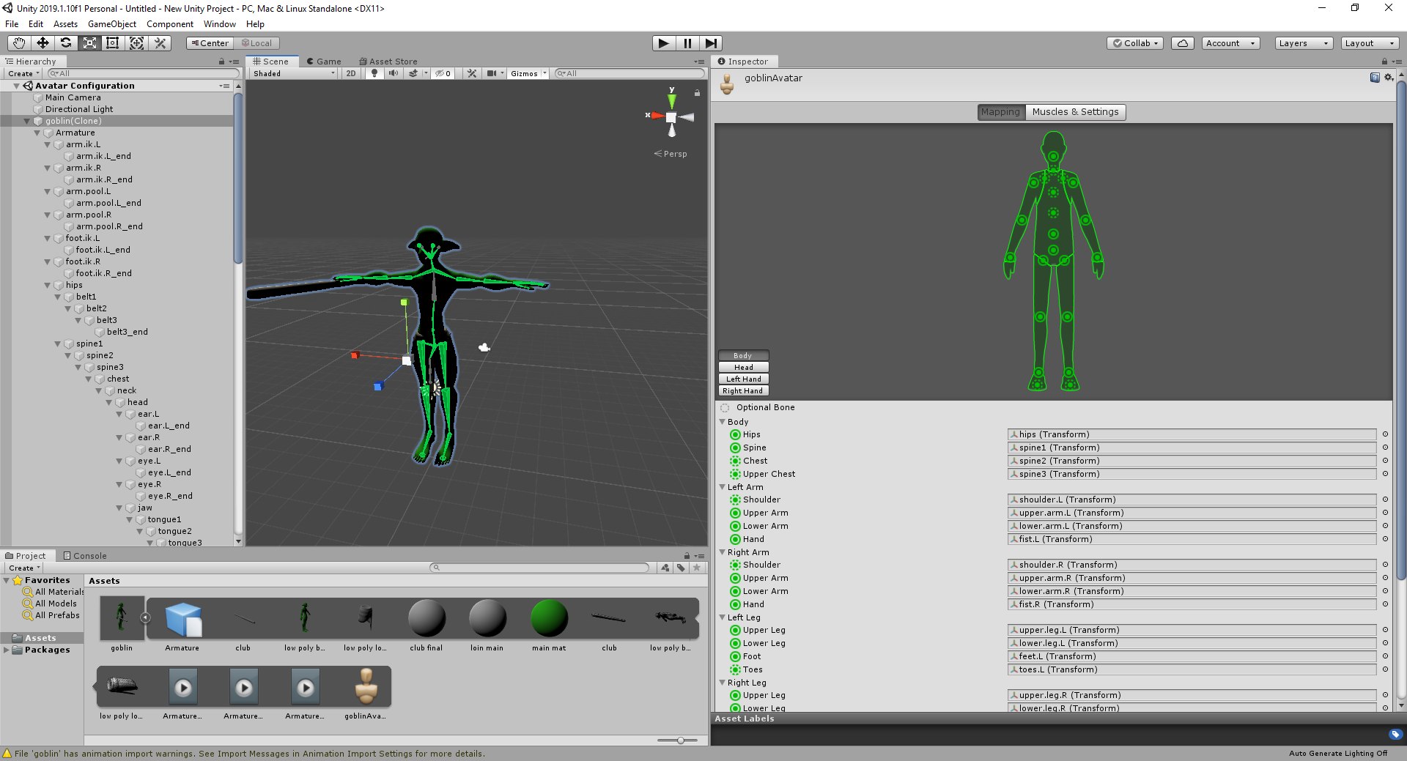
Task: Open the Collab button
Action: point(1135,43)
